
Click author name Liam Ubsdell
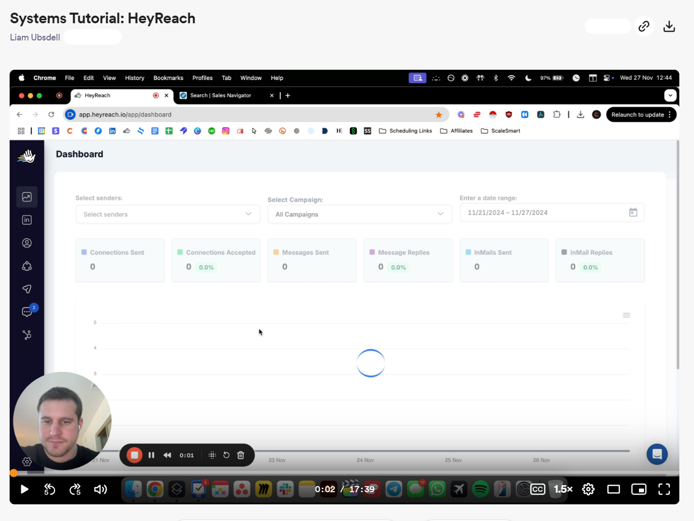(35, 37)
